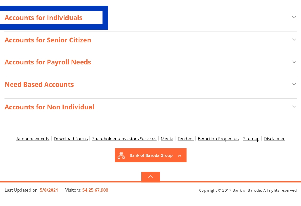Open the Need Based Accounts heading
301x206 pixels.
pyautogui.click(x=39, y=85)
